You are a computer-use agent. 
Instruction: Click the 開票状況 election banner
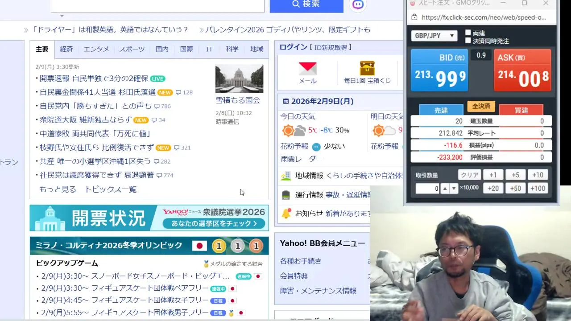tap(149, 218)
